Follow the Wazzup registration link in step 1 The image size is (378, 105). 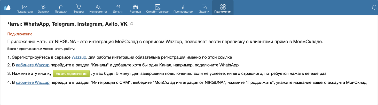(79, 57)
